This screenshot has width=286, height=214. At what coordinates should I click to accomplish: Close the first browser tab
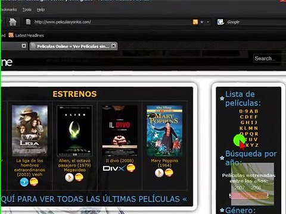tap(24, 46)
